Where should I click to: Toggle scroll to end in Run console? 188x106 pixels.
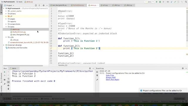[8, 82]
